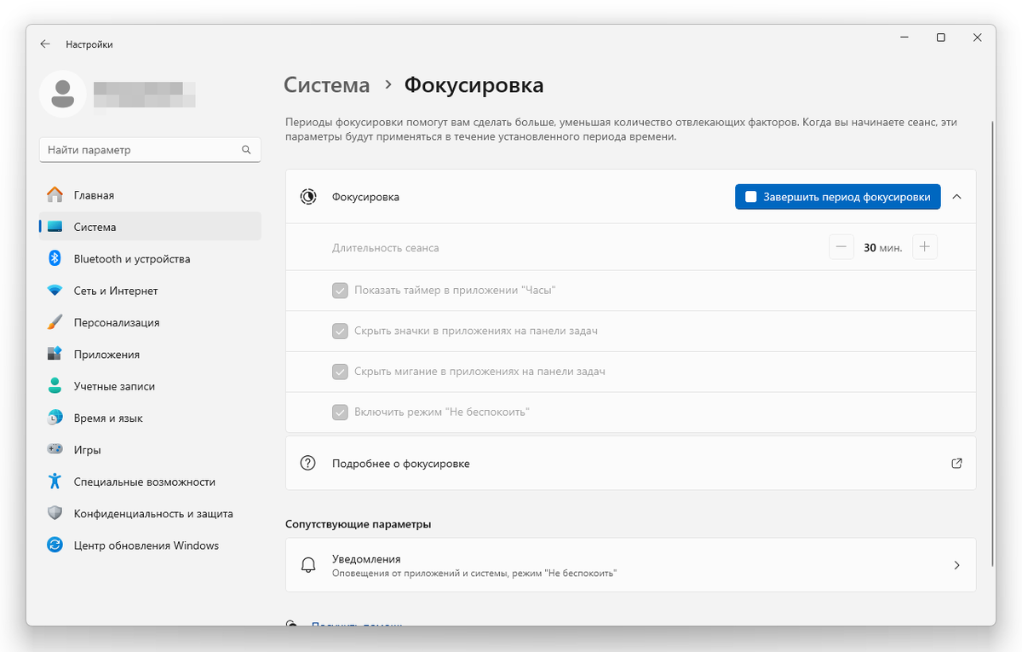Image resolution: width=1022 pixels, height=652 pixels.
Task: Click the back arrow icon
Action: (45, 44)
